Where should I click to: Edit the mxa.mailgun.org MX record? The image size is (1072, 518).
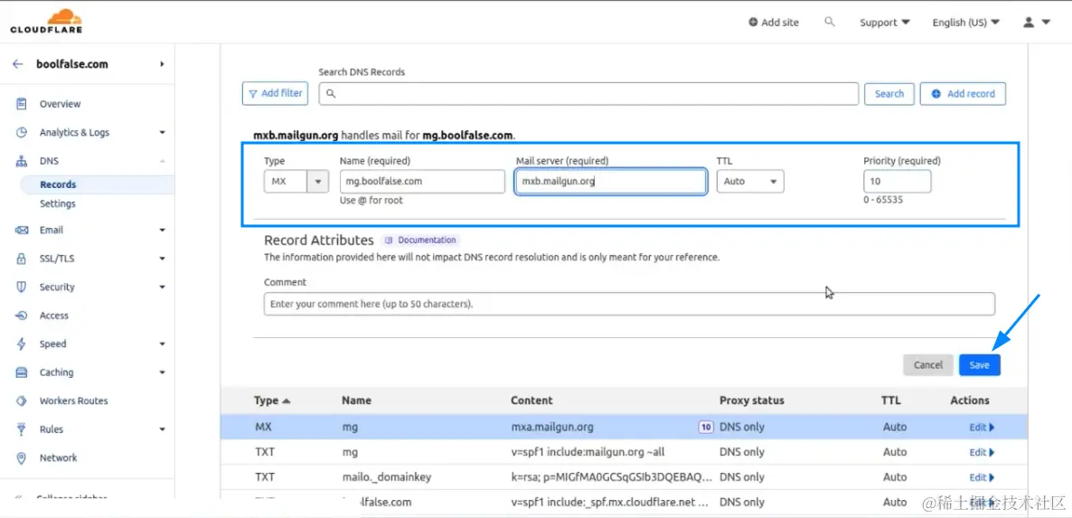982,427
